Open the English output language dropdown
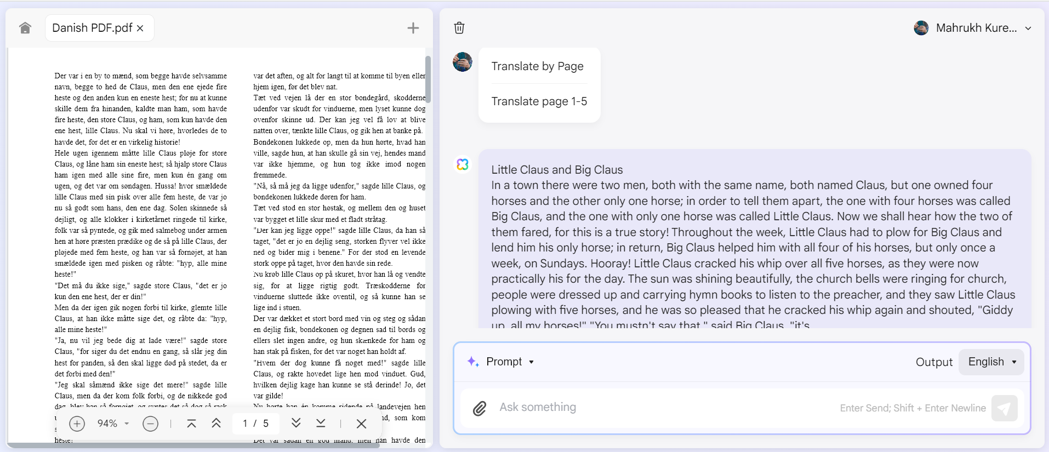1049x452 pixels. click(991, 362)
